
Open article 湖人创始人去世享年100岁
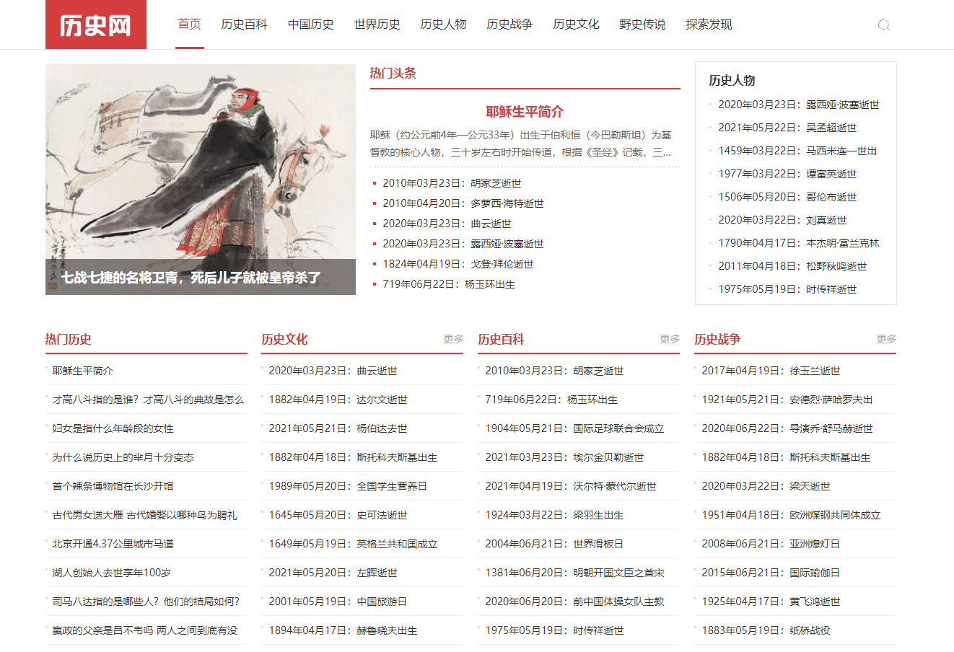[x=111, y=573]
